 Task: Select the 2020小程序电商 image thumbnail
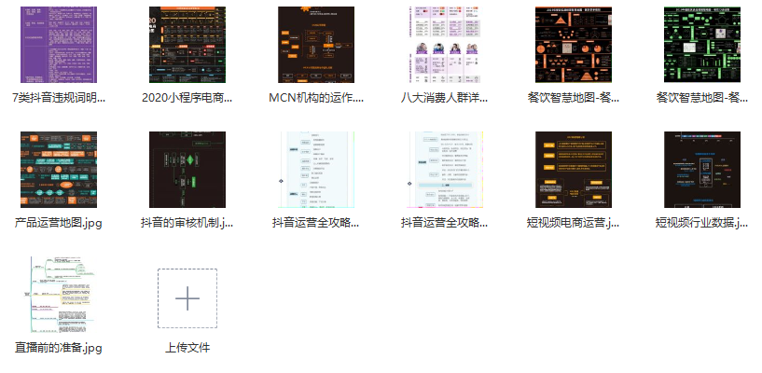click(x=187, y=44)
